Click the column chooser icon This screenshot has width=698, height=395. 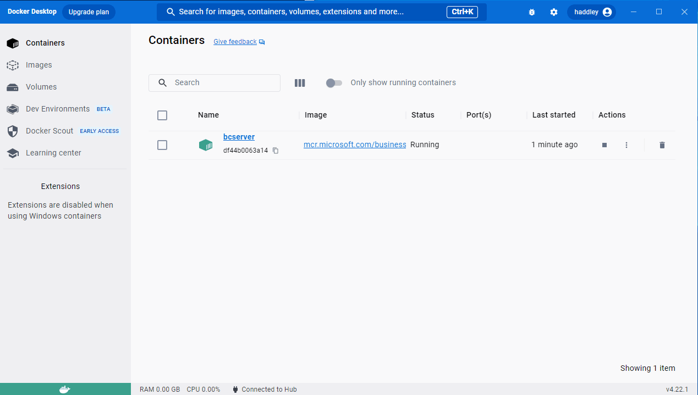coord(300,83)
